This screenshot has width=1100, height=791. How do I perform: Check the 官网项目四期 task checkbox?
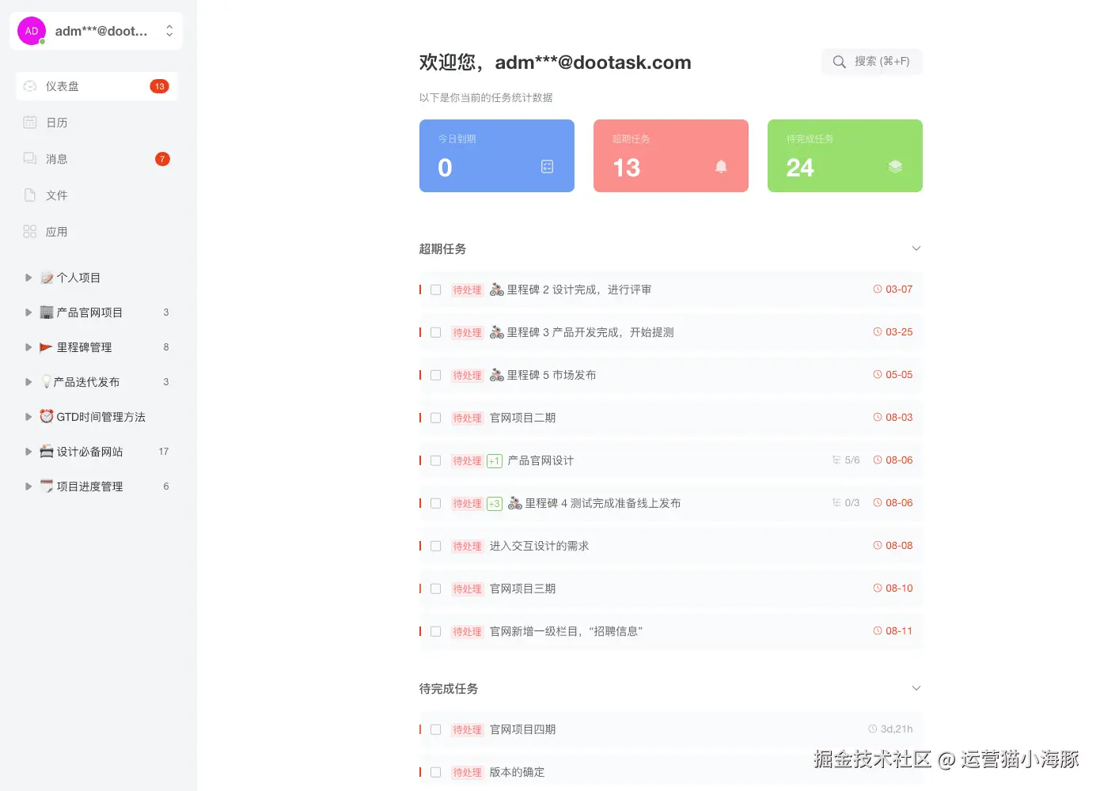tap(435, 729)
